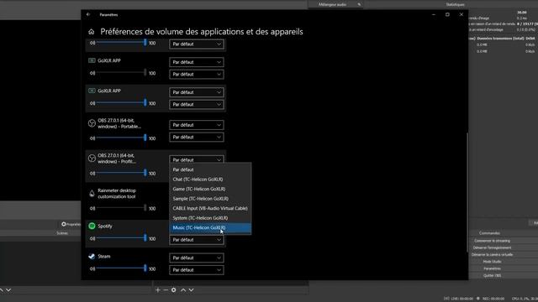Click the pencil icon beside Mélangeur audio
This screenshot has height=302, width=538.
(359, 4)
